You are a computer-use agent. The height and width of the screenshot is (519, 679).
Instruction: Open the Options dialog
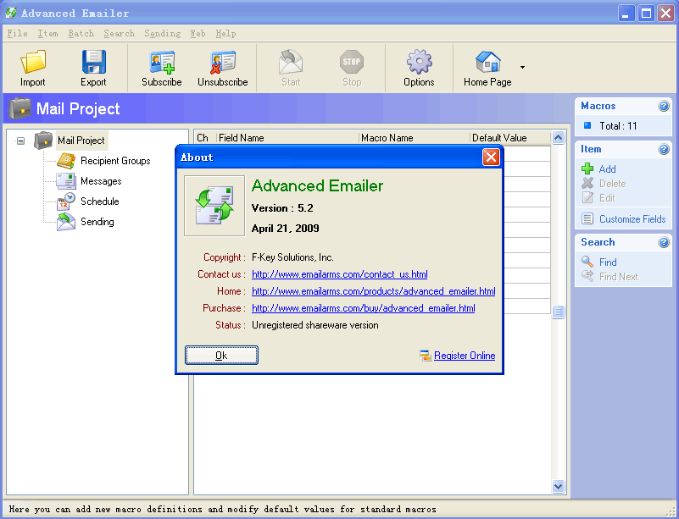pos(419,67)
